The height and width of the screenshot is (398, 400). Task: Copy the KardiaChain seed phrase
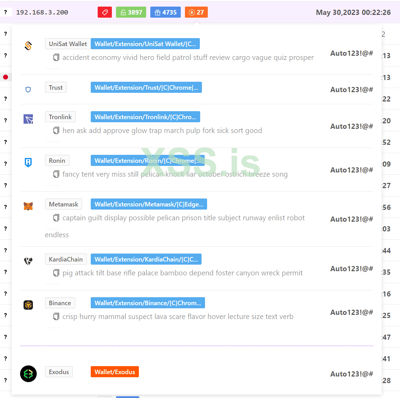pyautogui.click(x=56, y=273)
